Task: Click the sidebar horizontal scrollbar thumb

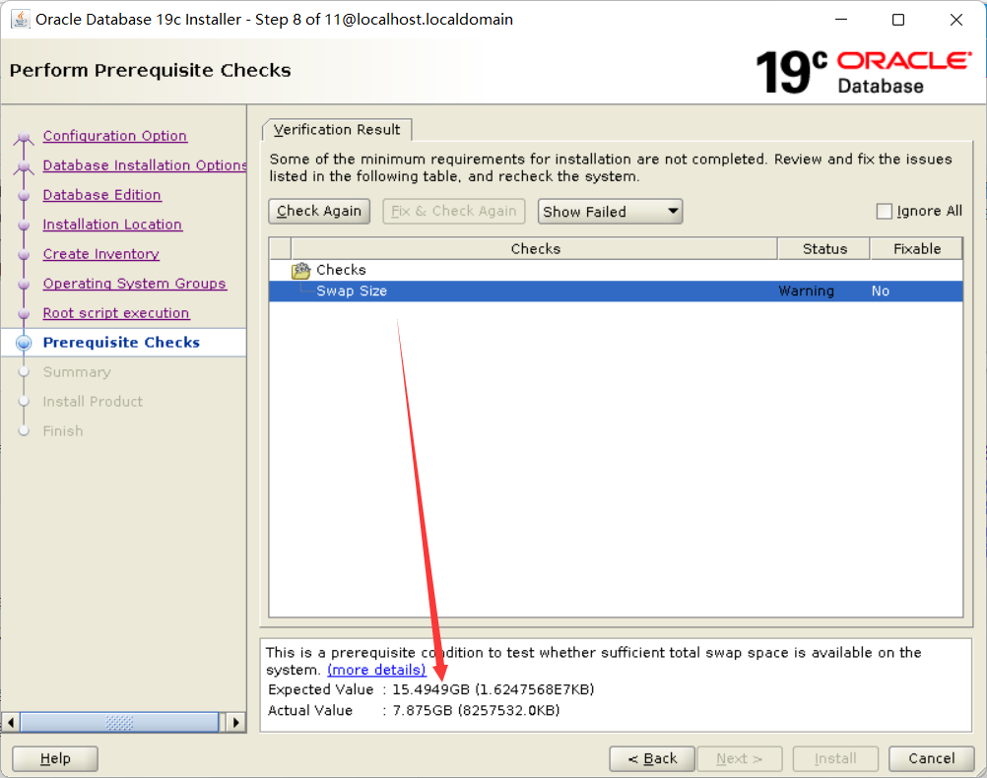Action: coord(119,722)
